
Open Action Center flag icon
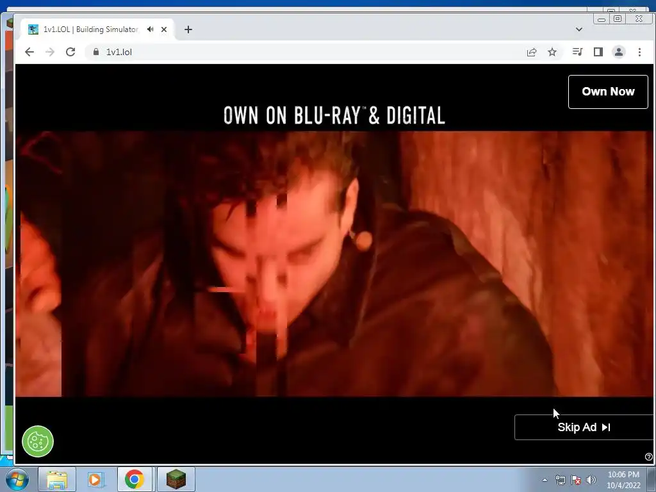576,480
